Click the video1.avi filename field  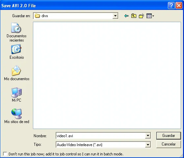(x=101, y=136)
